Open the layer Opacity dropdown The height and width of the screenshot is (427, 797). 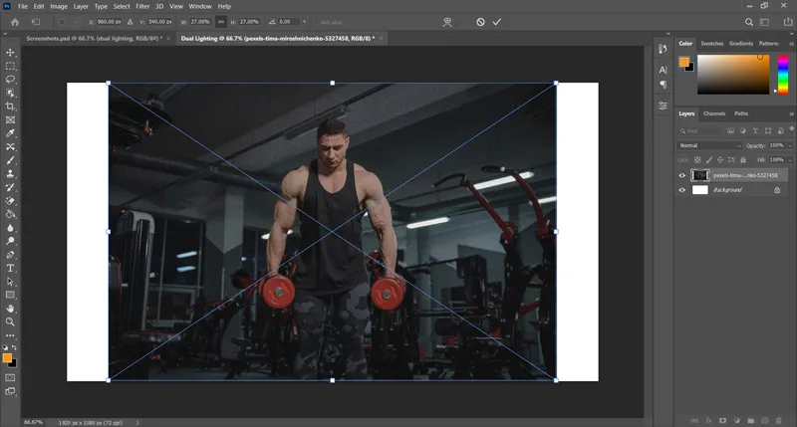pos(791,145)
